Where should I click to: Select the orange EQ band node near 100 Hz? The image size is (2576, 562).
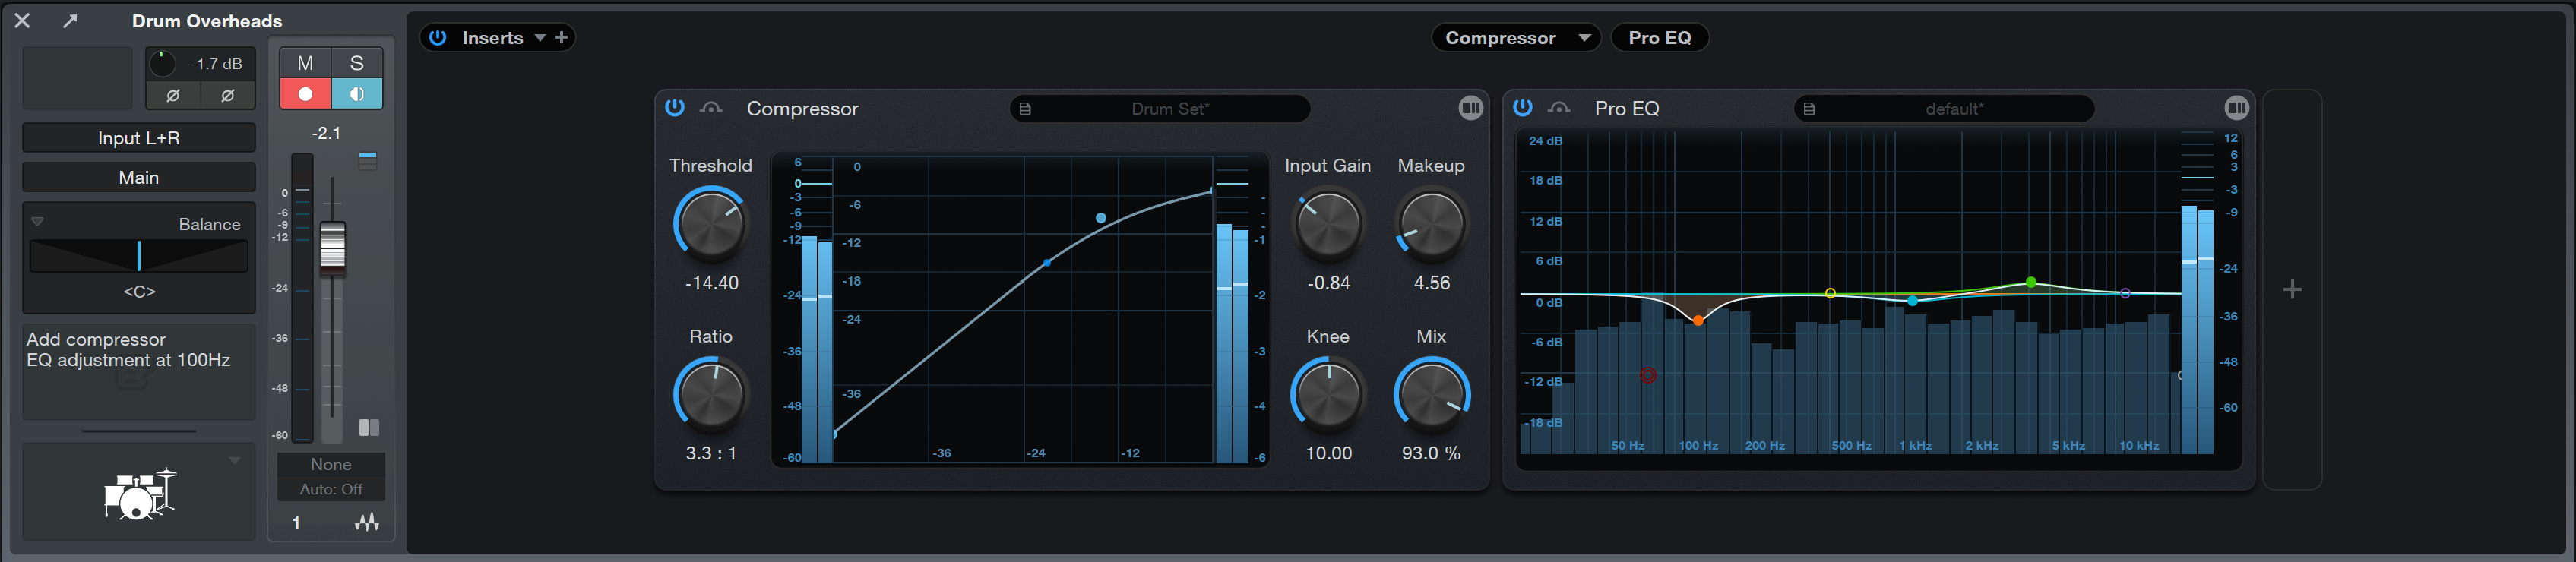click(1698, 320)
